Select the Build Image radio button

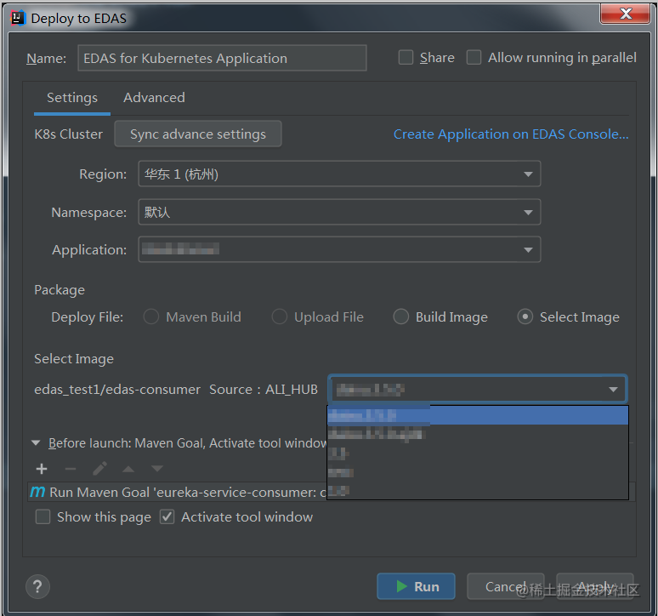[400, 317]
